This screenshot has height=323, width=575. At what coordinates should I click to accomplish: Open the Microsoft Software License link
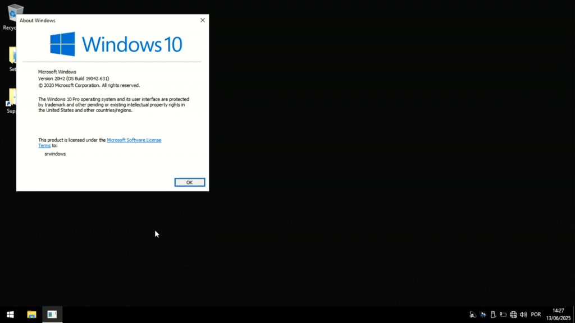pos(134,140)
